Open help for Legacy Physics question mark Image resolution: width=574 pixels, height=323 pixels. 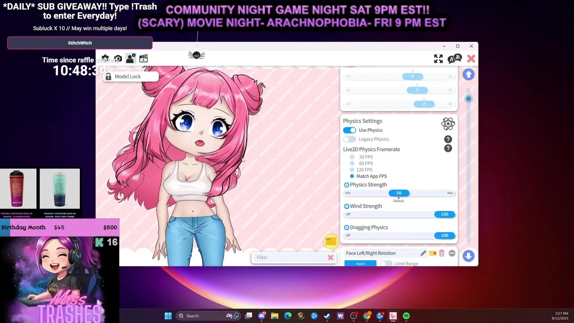click(x=448, y=140)
